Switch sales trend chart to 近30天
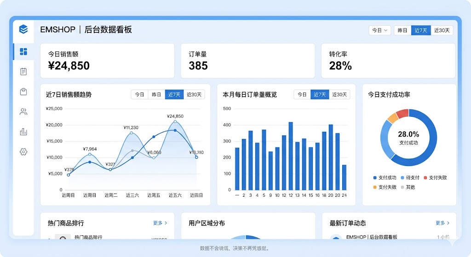Viewport: 471px width, 257px height. click(194, 95)
